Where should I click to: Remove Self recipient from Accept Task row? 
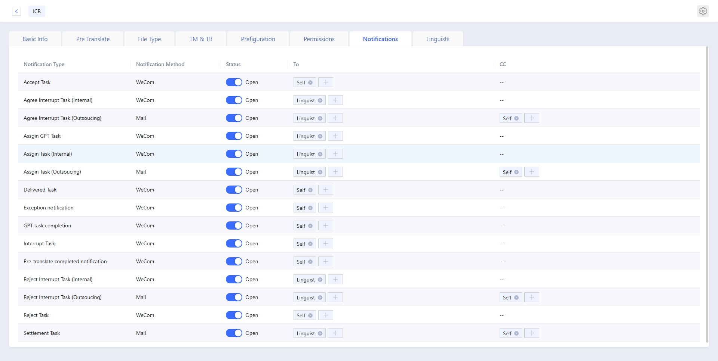point(310,83)
